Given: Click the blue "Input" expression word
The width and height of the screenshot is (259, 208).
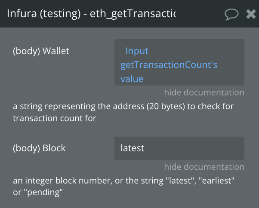Looking at the screenshot, I should click(137, 51).
